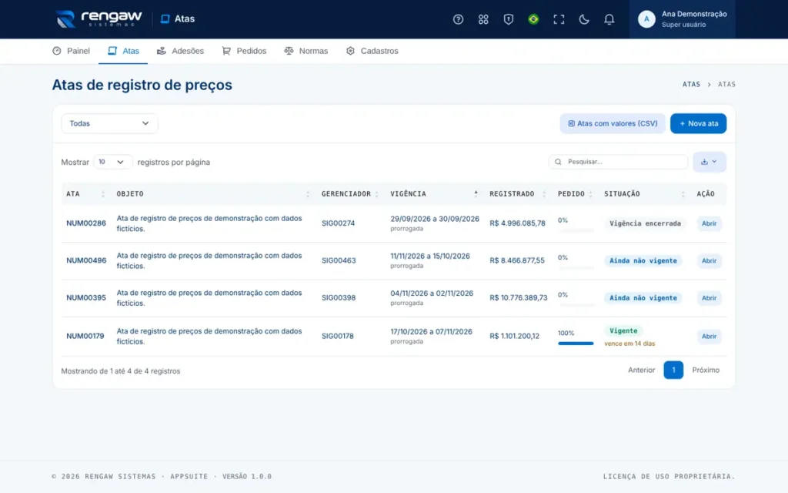This screenshot has height=493, width=788.
Task: Open the help question mark icon
Action: tap(458, 19)
